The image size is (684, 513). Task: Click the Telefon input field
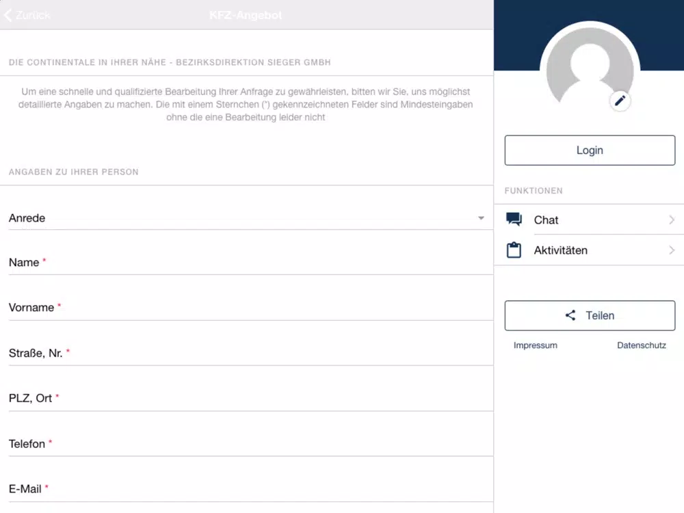point(251,444)
